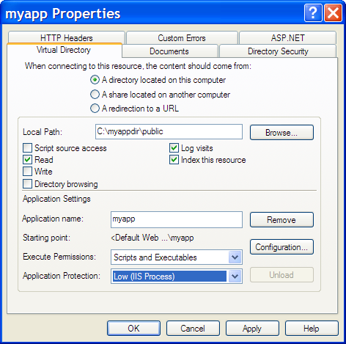Enable the Write checkbox
346x344 pixels.
(x=27, y=172)
